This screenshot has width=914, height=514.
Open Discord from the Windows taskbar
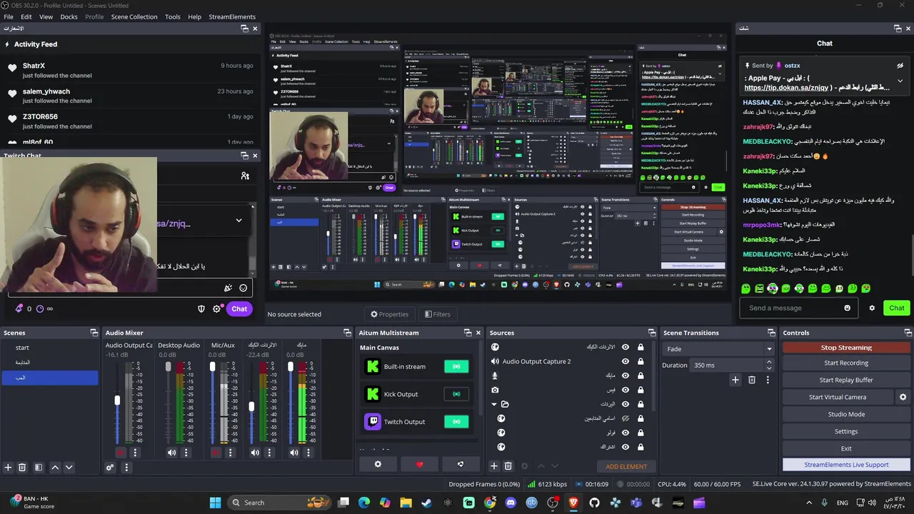click(x=511, y=503)
